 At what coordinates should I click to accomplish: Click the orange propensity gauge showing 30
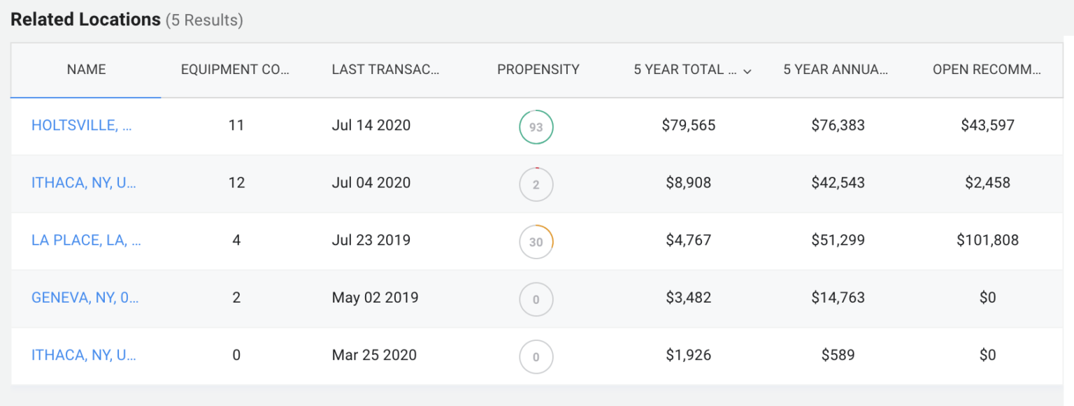[x=536, y=241]
